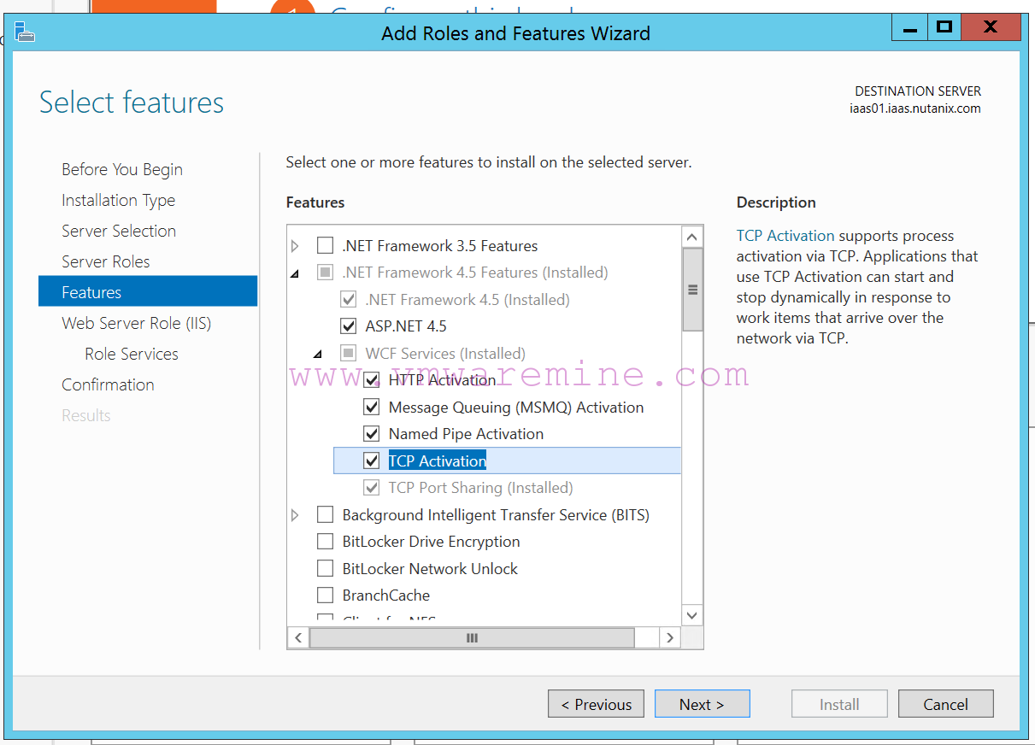
Task: Check the BitLocker Drive Encryption checkbox
Action: pyautogui.click(x=325, y=542)
